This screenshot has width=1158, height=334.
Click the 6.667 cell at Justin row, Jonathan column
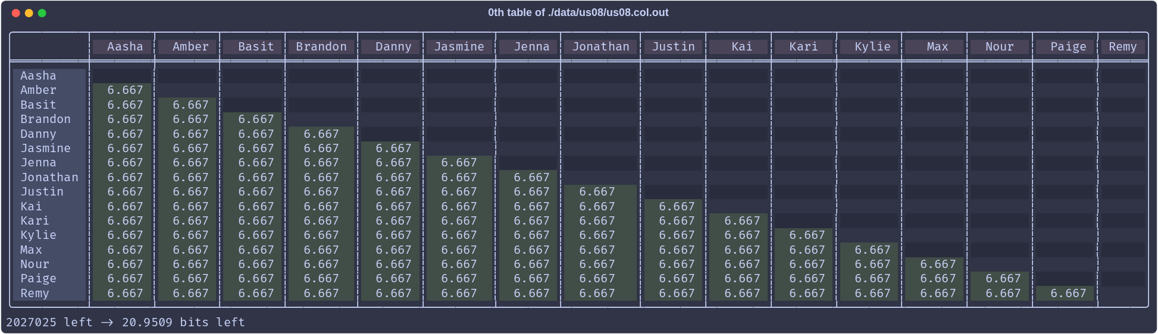pos(600,192)
